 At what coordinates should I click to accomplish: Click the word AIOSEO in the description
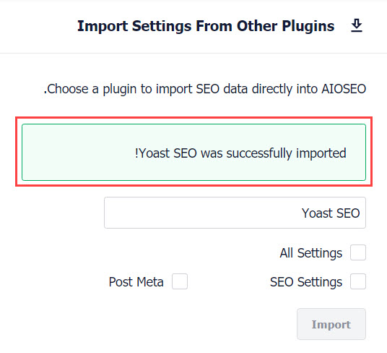tap(344, 89)
